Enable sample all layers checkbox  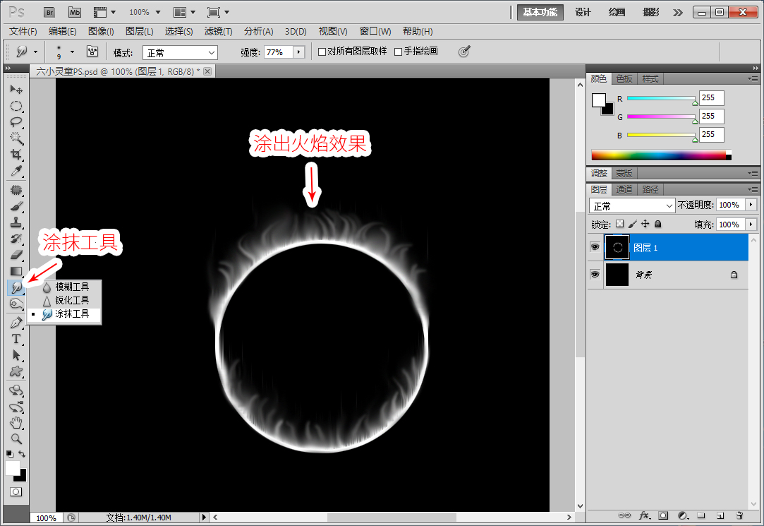[x=322, y=52]
